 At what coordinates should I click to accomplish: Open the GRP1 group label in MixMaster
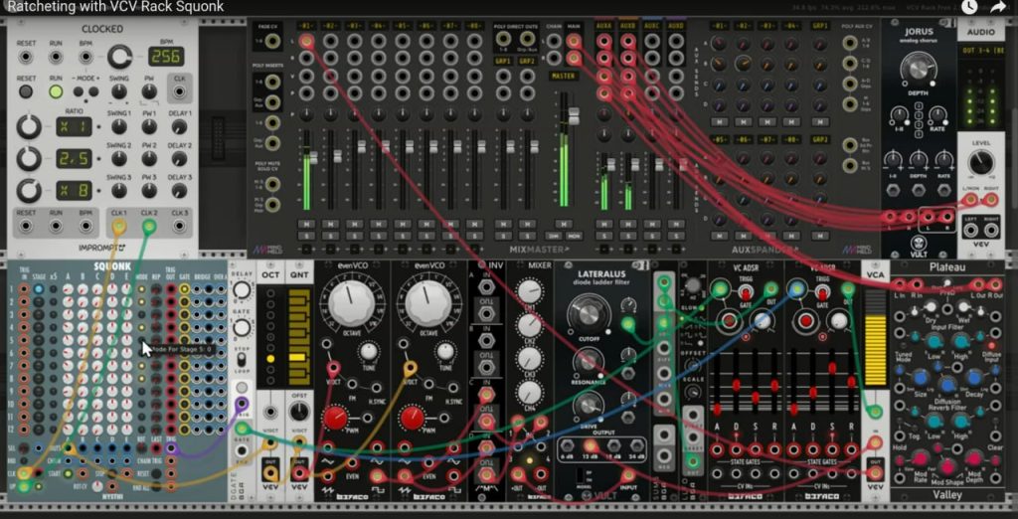coord(502,61)
